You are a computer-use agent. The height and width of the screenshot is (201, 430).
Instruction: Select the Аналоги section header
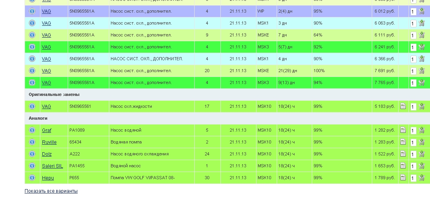pyautogui.click(x=38, y=118)
